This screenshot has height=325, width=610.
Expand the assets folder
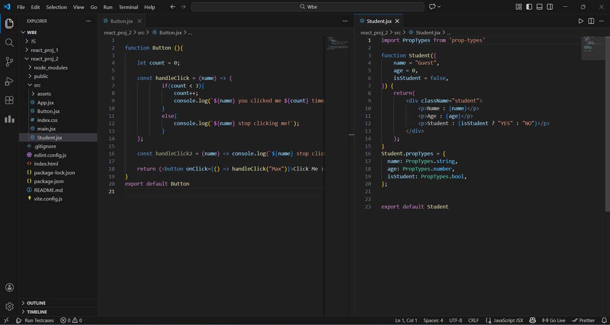click(x=58, y=94)
